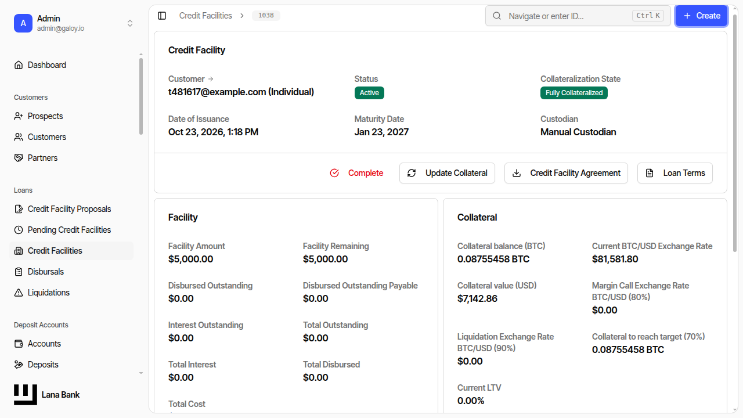The image size is (743, 418).
Task: Click the breadcrumb chevron after Credit Facilities
Action: tap(242, 16)
